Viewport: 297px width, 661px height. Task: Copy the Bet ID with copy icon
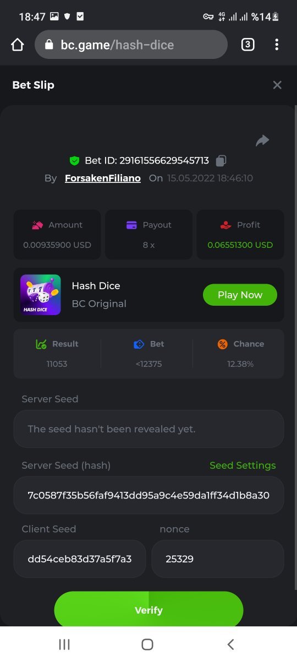[221, 161]
